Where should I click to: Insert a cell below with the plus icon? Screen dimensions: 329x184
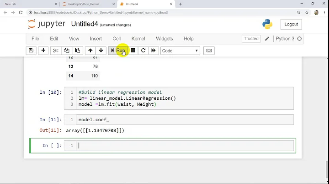tap(43, 51)
